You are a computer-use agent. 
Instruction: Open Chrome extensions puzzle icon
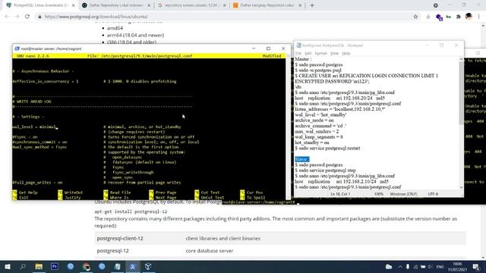[459, 17]
